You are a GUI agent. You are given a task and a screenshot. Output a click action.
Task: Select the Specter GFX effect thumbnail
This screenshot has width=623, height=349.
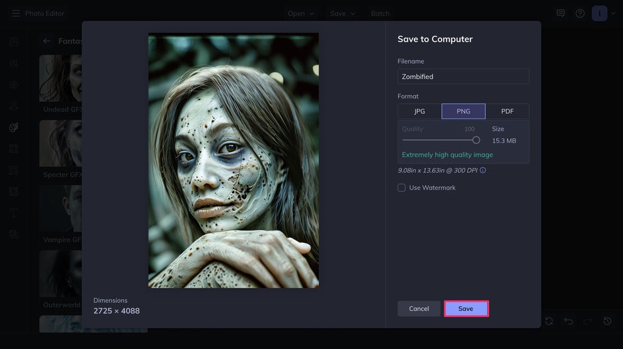(x=61, y=144)
